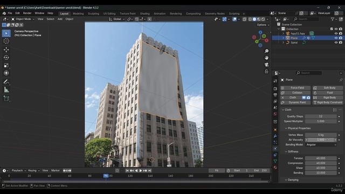Open the viewport Options dropdown
The width and height of the screenshot is (345, 194).
click(263, 25)
